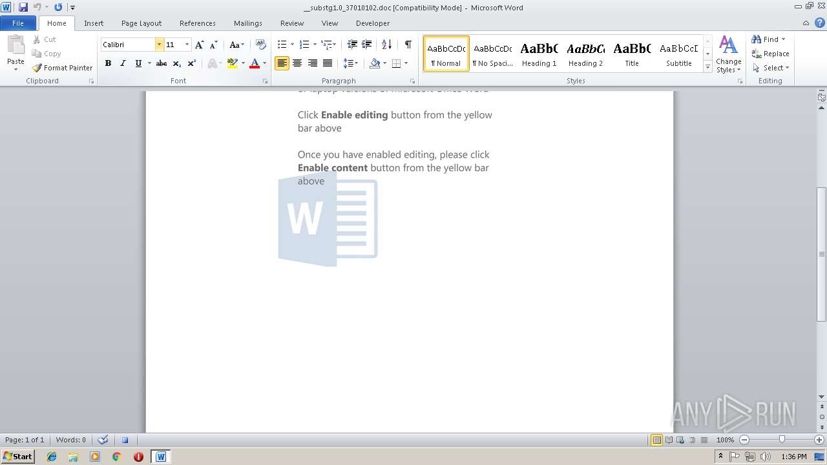This screenshot has height=465, width=827.
Task: Click the Sort A-Z icon
Action: coord(386,45)
